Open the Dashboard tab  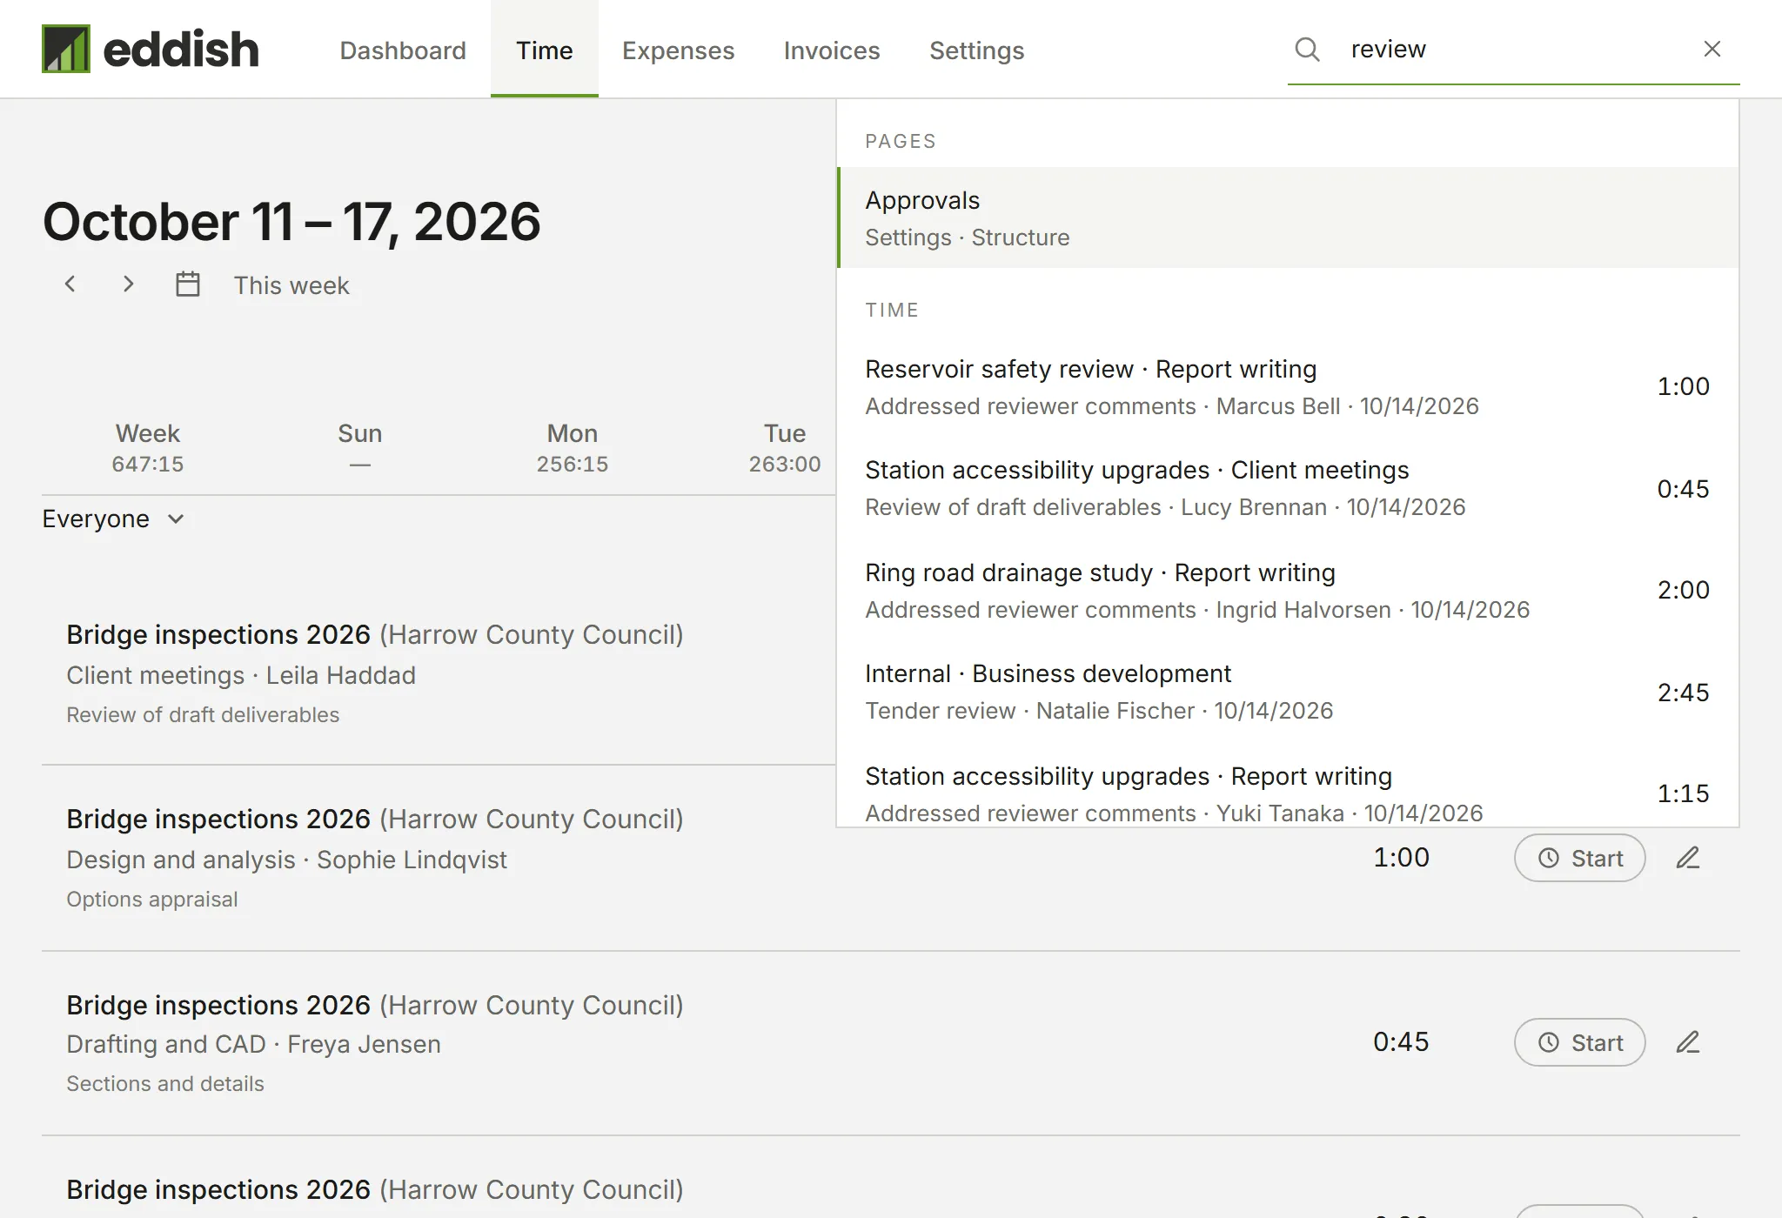point(403,50)
